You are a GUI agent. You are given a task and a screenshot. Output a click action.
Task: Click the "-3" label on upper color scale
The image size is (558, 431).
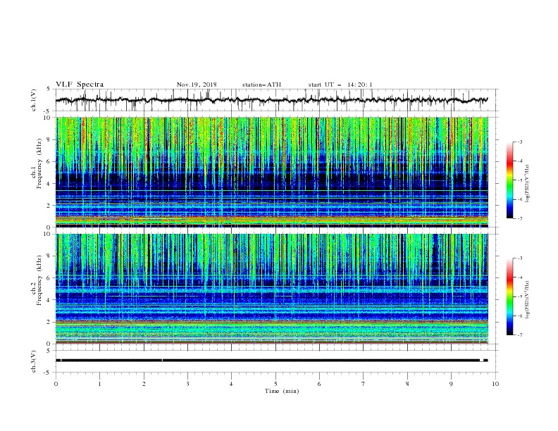[x=520, y=142]
